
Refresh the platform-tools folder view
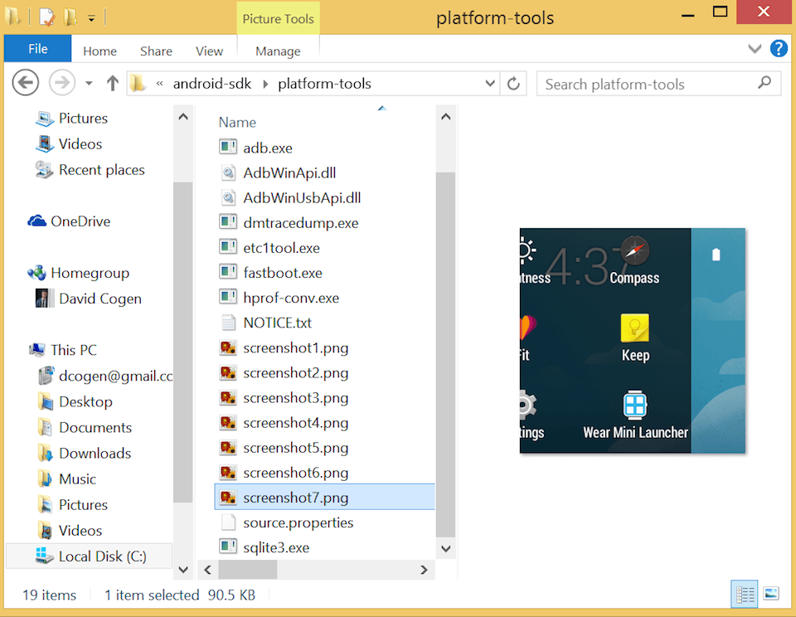tap(513, 84)
